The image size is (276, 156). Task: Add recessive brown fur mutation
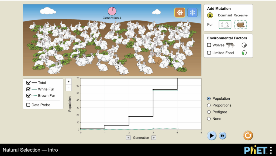pyautogui.click(x=241, y=25)
